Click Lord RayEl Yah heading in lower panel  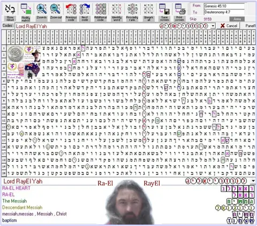pyautogui.click(x=23, y=181)
